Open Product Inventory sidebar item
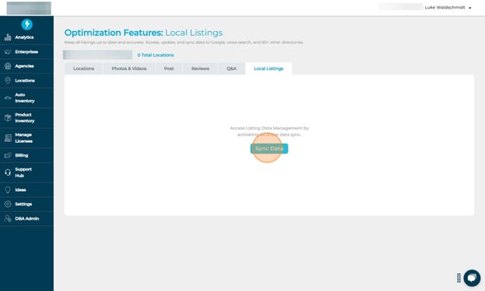This screenshot has height=291, width=485. coord(26,118)
